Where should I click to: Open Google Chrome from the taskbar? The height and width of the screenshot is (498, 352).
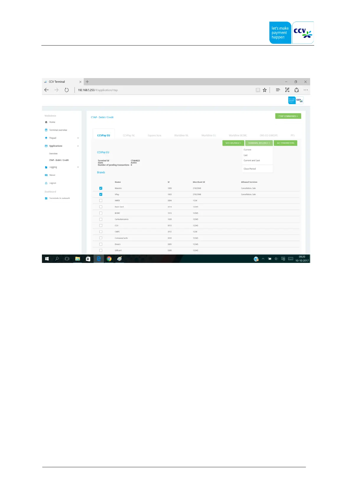click(x=109, y=259)
